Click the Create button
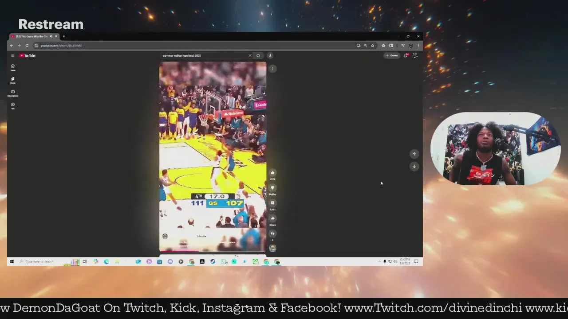 (392, 56)
